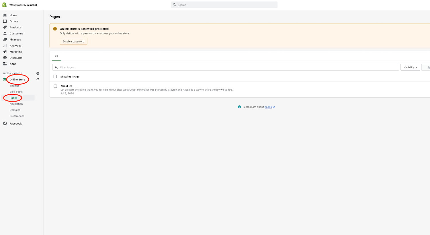Go to Marketing section
The height and width of the screenshot is (235, 430).
(16, 52)
